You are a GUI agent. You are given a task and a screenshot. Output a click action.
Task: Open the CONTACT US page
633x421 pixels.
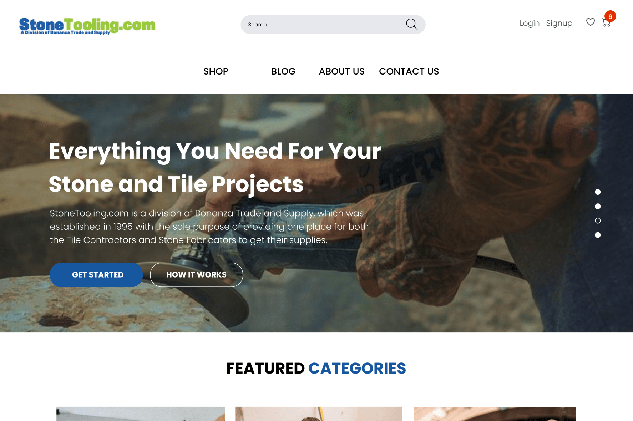[x=409, y=71]
